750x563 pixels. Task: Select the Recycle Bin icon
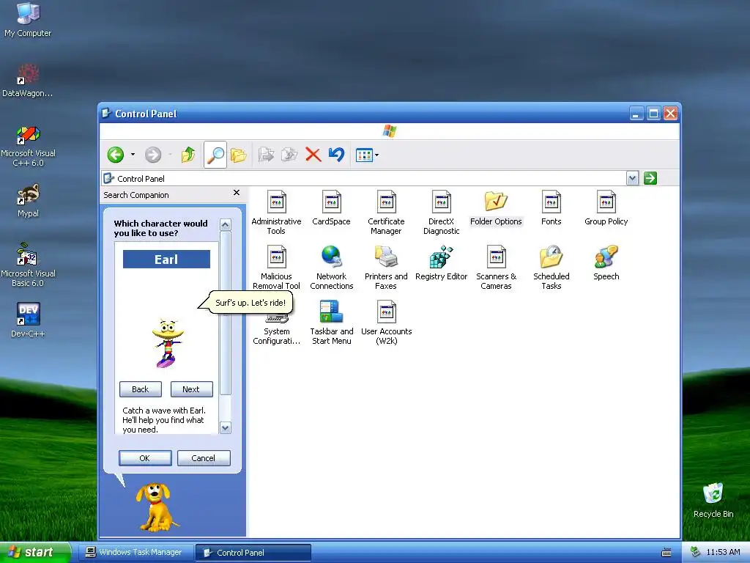pos(713,501)
